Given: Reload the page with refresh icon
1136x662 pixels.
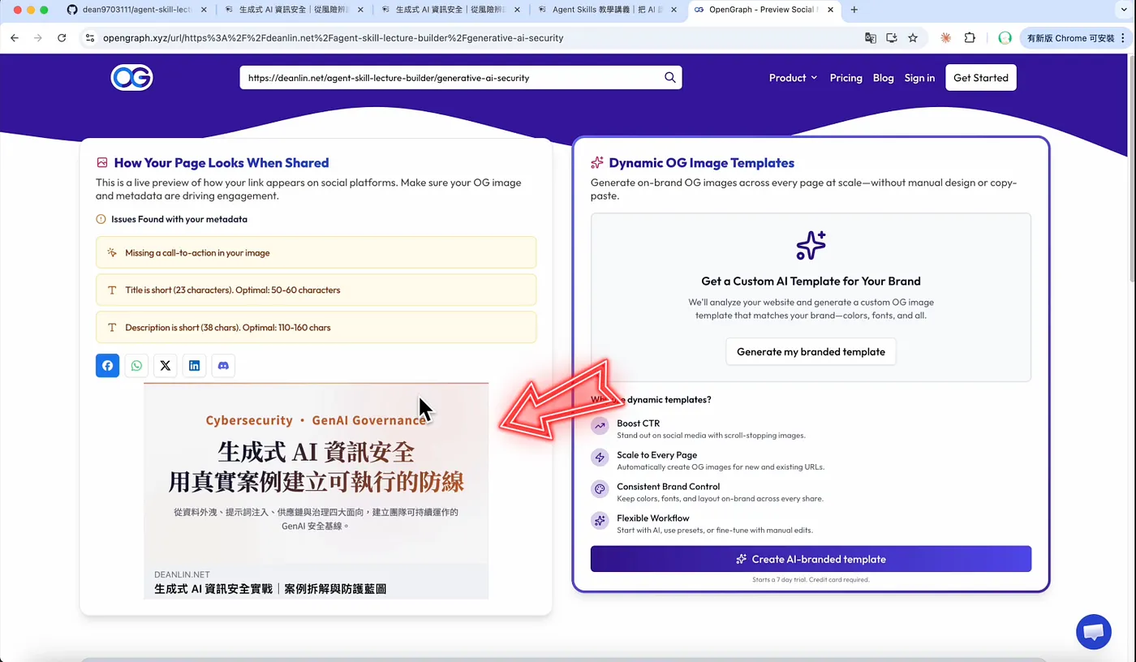Looking at the screenshot, I should click(x=62, y=37).
